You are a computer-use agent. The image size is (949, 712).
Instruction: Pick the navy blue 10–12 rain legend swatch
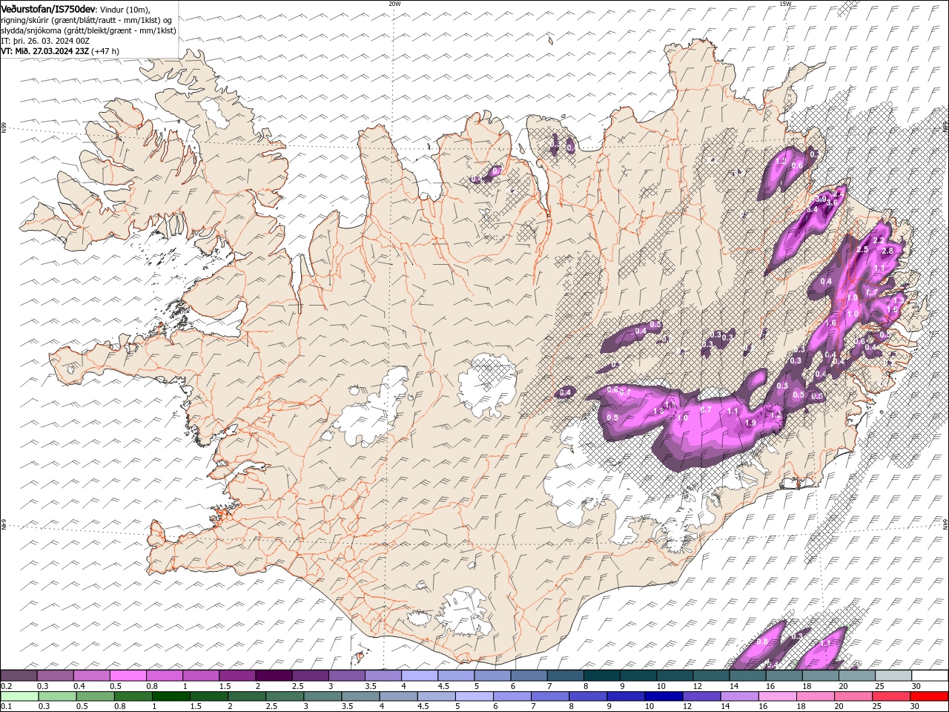point(663,696)
